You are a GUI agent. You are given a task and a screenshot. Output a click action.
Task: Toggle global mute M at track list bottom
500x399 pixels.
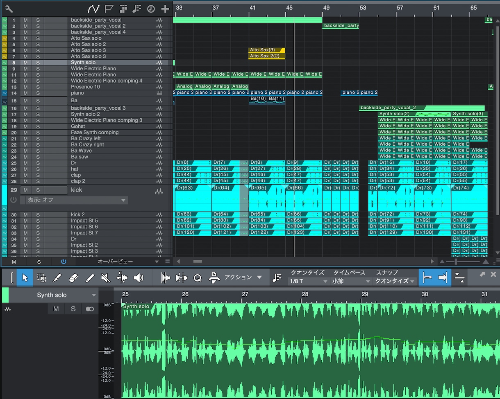(x=14, y=261)
